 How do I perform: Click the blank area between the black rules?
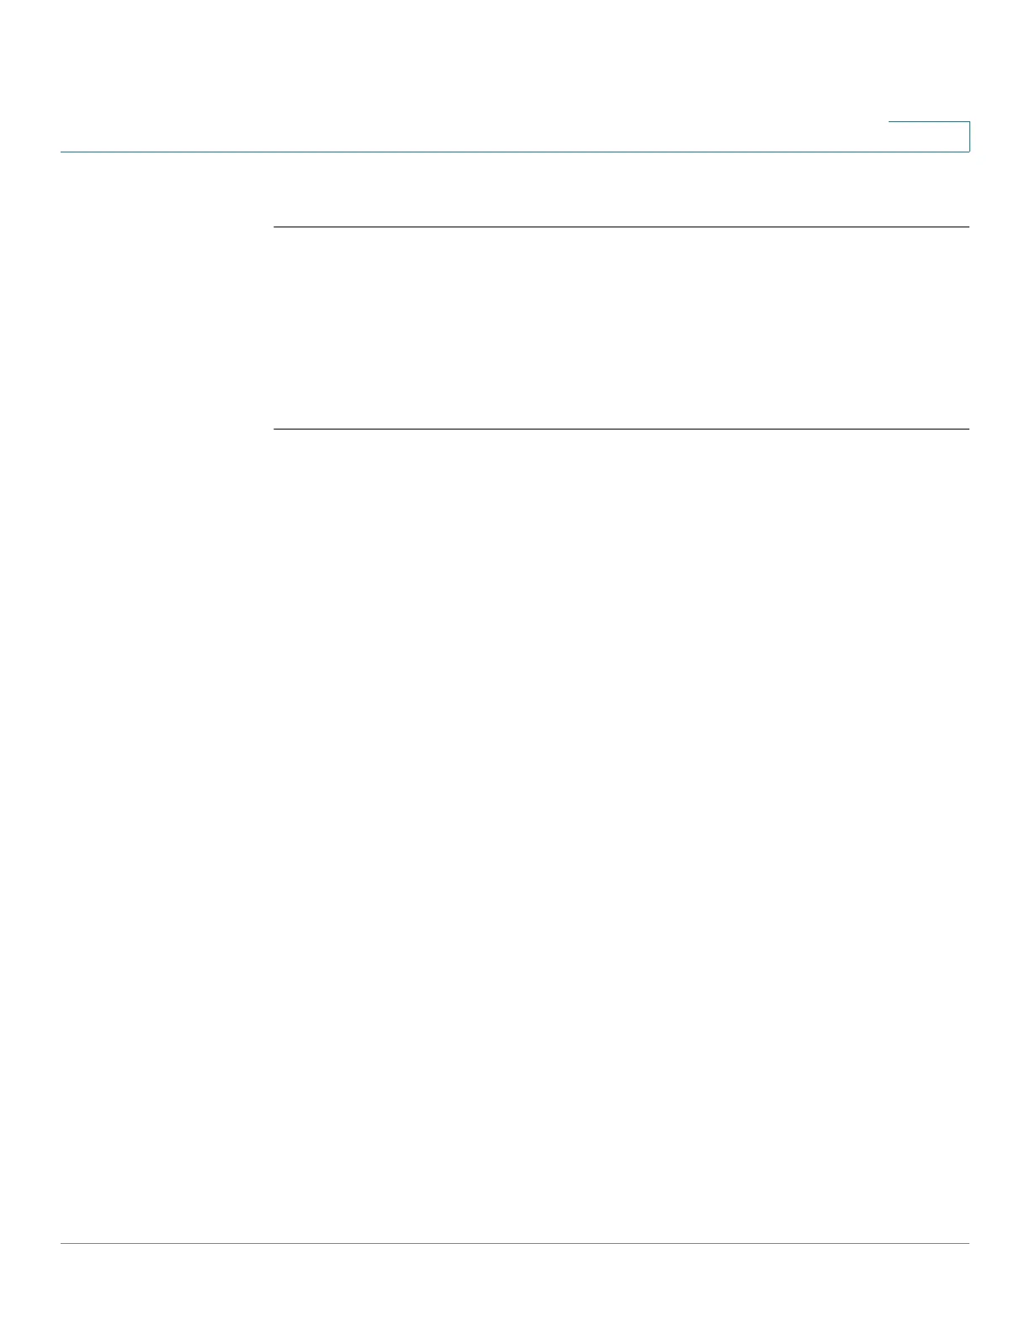(622, 328)
